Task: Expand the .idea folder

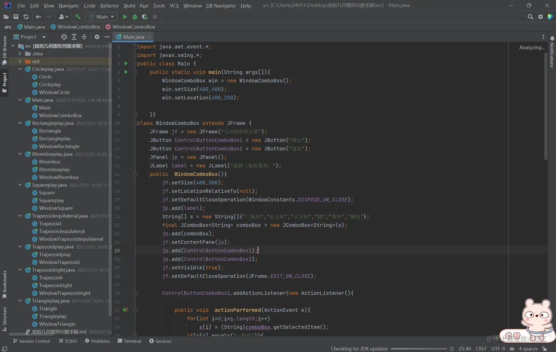Action: [20, 54]
